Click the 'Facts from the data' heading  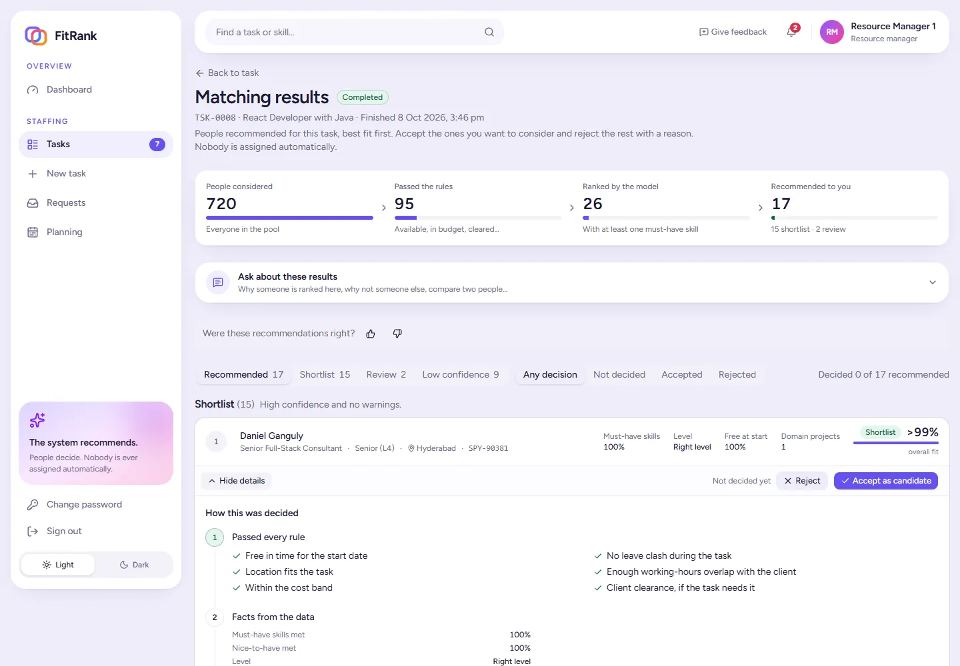click(x=273, y=617)
